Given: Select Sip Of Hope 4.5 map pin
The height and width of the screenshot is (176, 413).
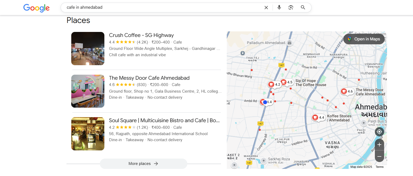Looking at the screenshot, I should pos(283,82).
